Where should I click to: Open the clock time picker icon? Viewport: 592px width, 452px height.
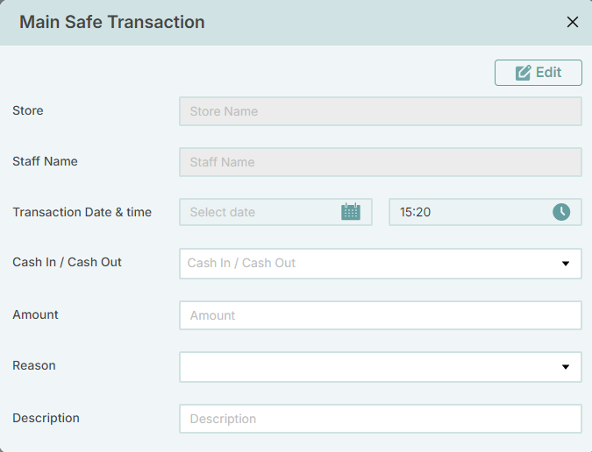point(561,212)
